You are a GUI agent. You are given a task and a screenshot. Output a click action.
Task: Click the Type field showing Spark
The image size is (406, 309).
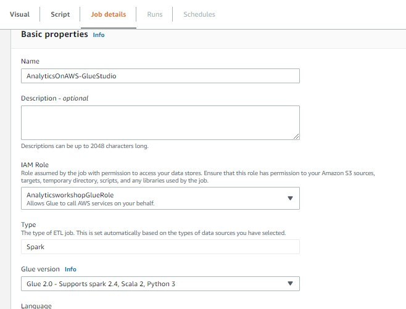pos(160,246)
